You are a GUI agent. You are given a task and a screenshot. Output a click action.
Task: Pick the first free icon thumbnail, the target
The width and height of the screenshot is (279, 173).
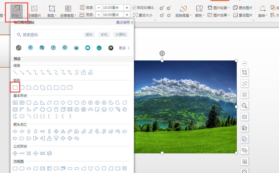19,48
